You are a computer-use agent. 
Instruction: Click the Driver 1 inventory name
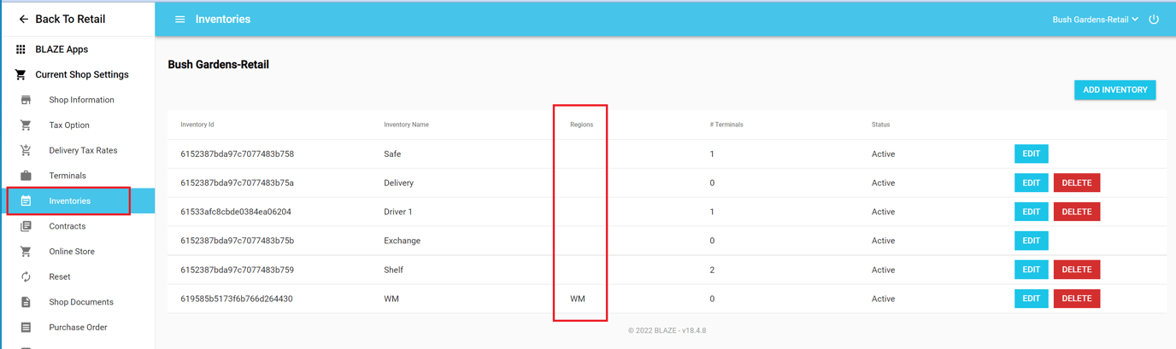click(397, 212)
